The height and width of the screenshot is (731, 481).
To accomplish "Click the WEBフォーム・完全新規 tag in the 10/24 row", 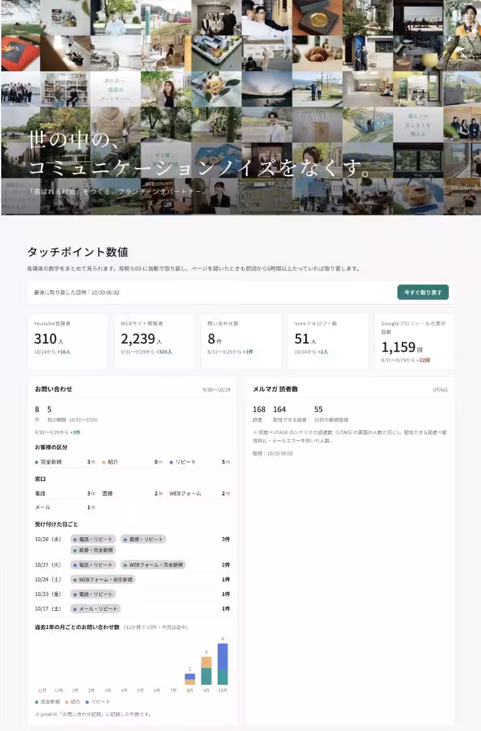I will click(103, 579).
